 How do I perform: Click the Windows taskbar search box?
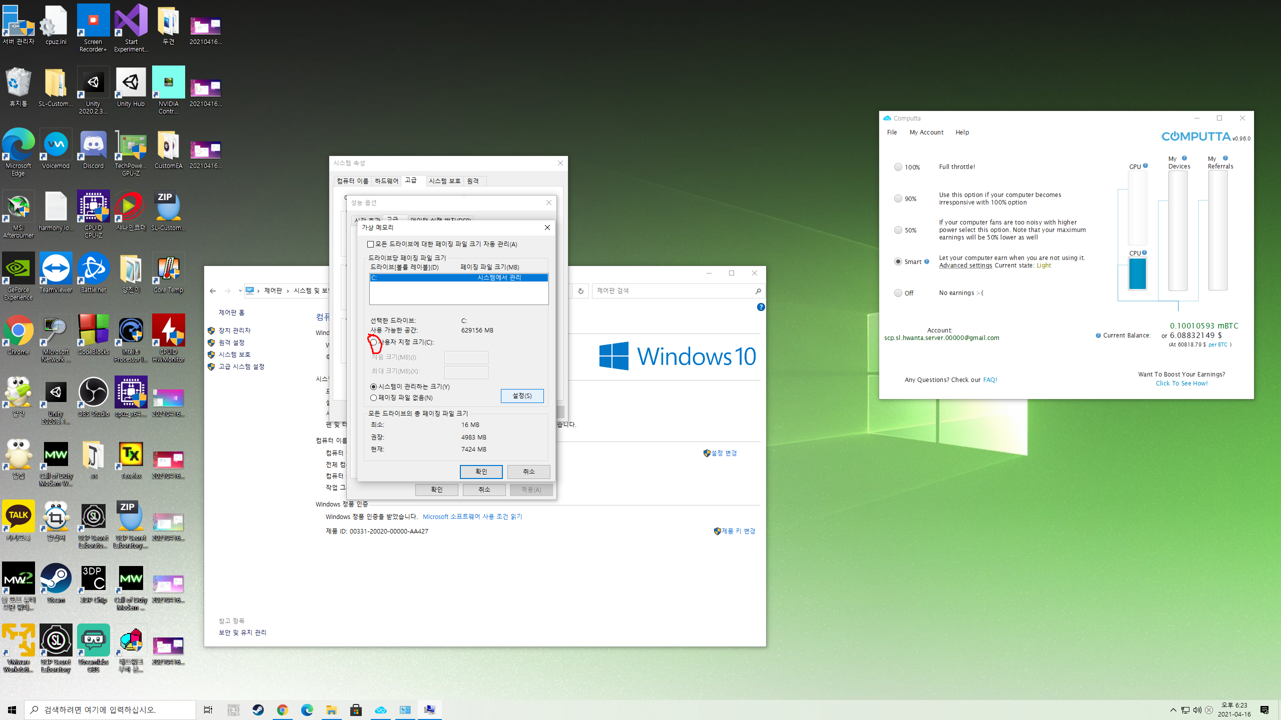click(110, 709)
